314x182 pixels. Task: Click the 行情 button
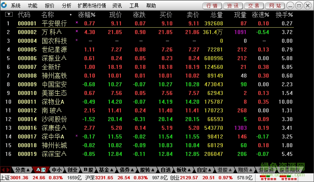click(212, 6)
